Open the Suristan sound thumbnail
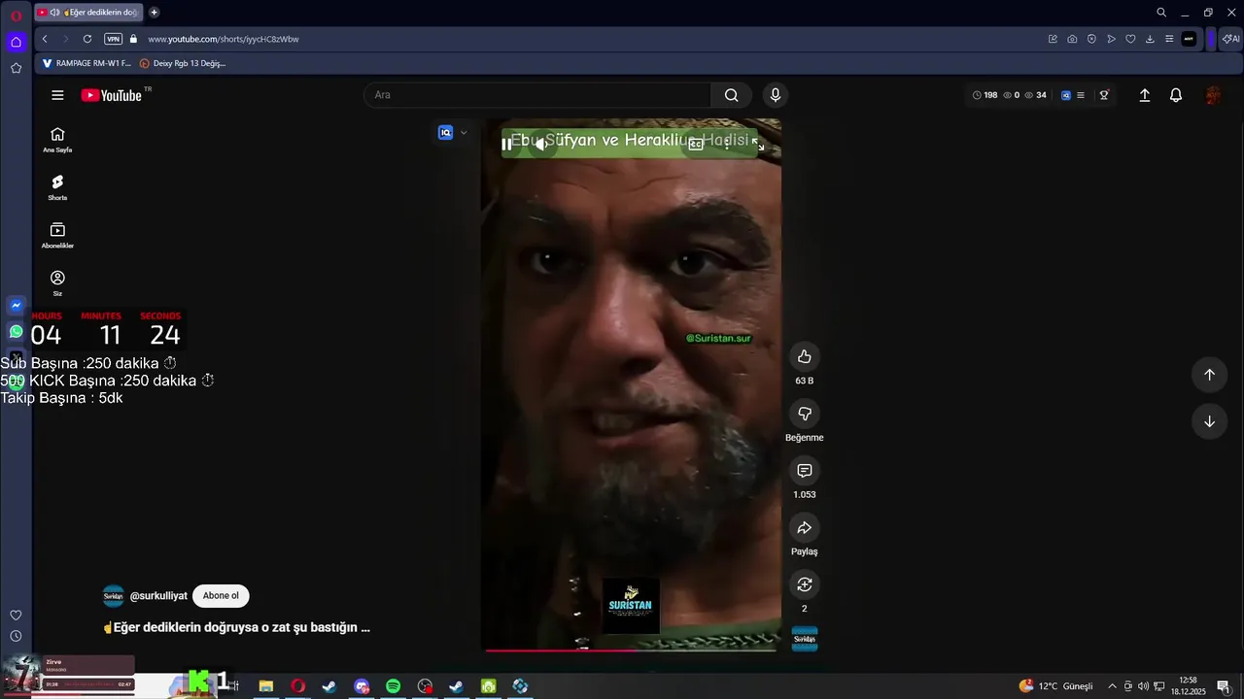Image resolution: width=1244 pixels, height=699 pixels. pos(805,639)
